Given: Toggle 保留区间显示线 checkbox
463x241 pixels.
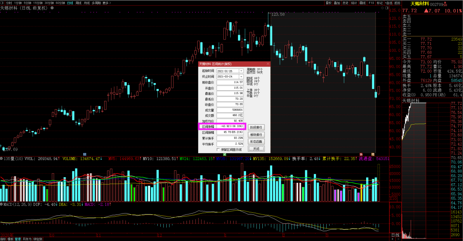Looking at the screenshot, I should (x=219, y=149).
